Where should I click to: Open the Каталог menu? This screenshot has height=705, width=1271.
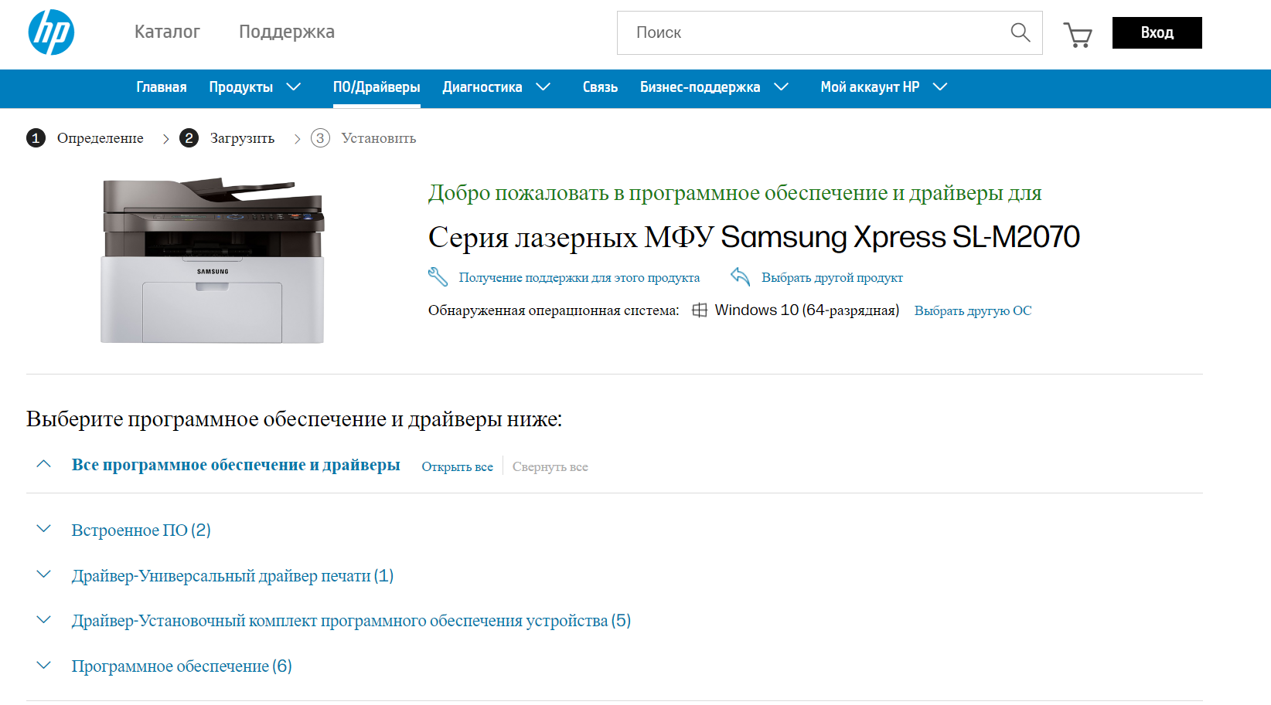tap(167, 32)
